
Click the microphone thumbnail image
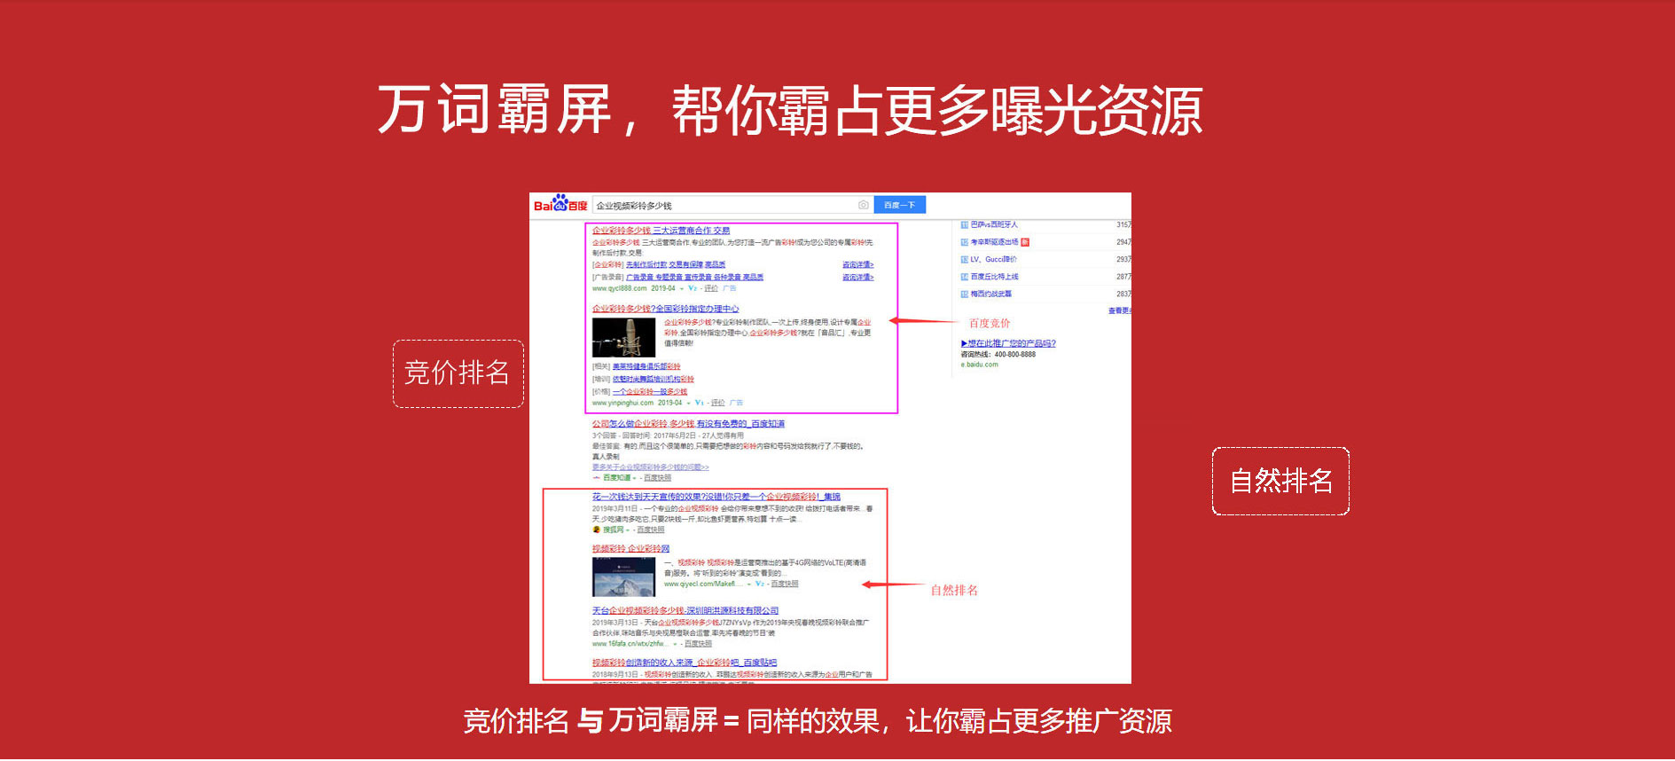coord(623,337)
